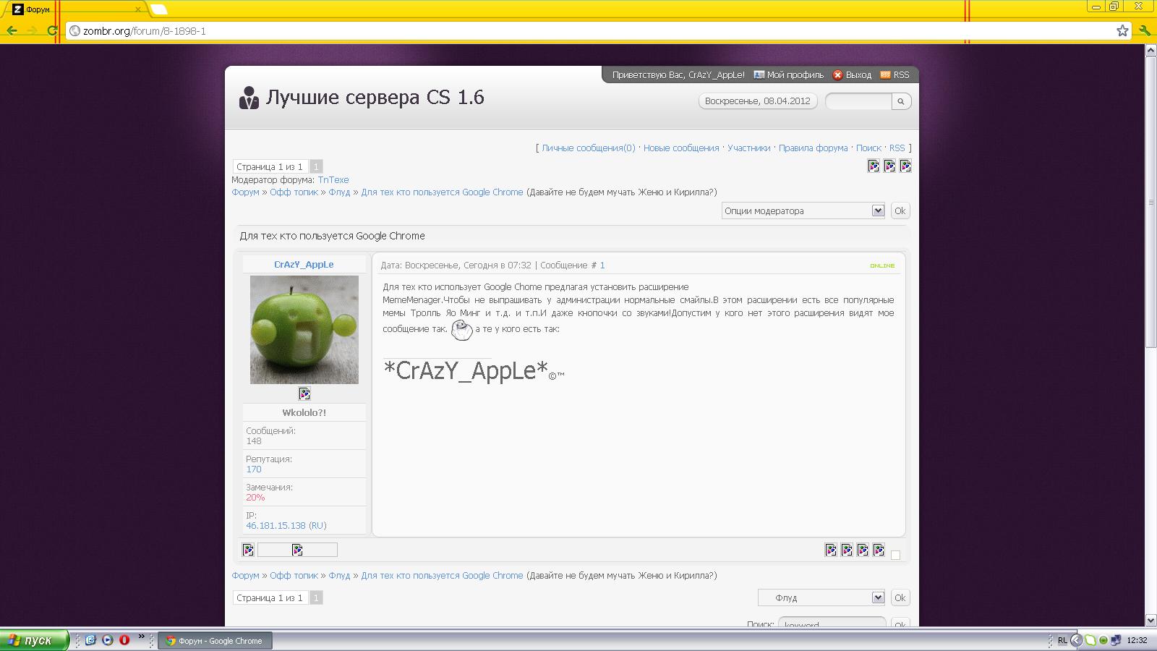Click the red Выход cross icon
This screenshot has height=651, width=1157.
tap(837, 75)
